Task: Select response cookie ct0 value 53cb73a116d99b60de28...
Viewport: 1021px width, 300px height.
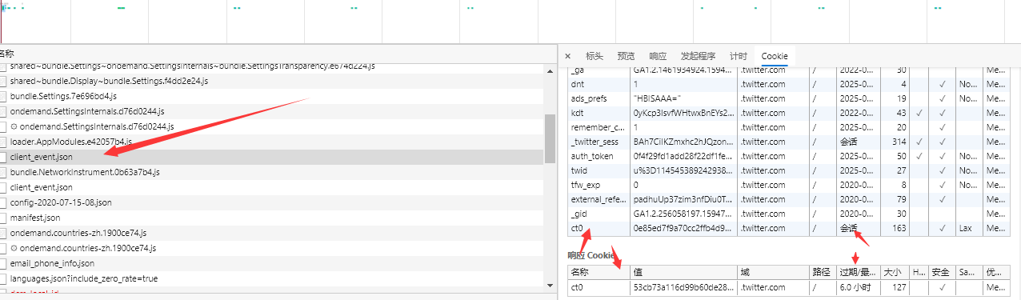Action: click(683, 286)
